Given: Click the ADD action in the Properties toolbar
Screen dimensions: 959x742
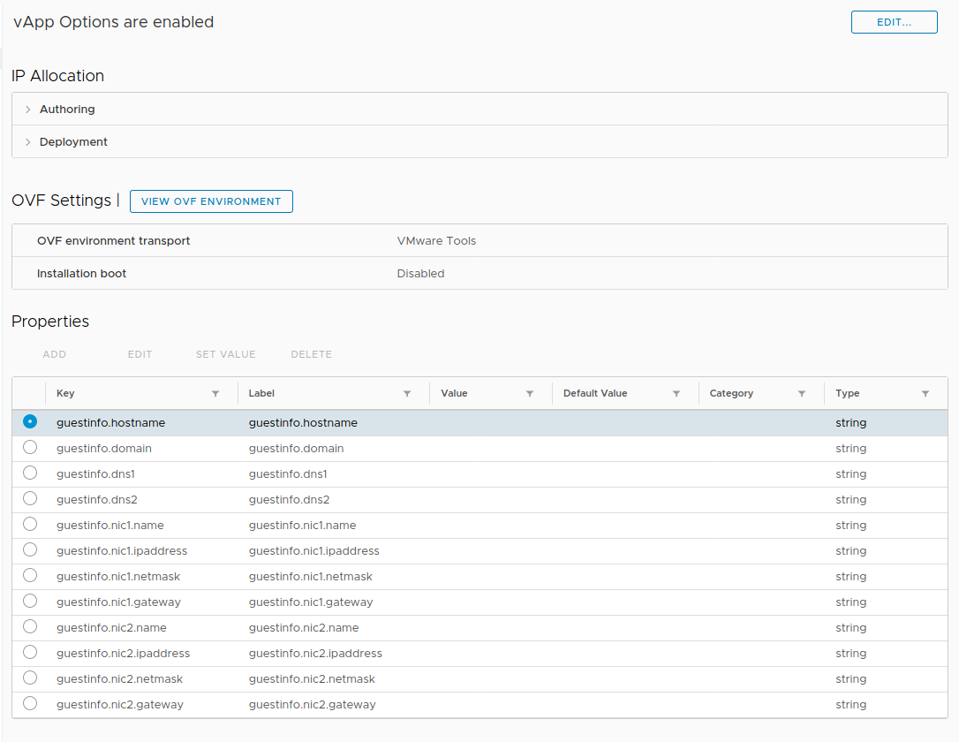Looking at the screenshot, I should [x=54, y=353].
